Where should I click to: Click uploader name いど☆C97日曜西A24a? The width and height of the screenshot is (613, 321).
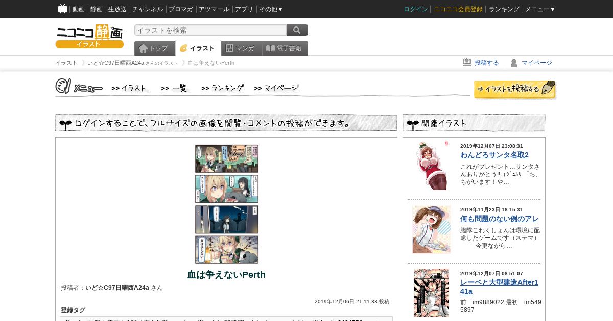[117, 288]
